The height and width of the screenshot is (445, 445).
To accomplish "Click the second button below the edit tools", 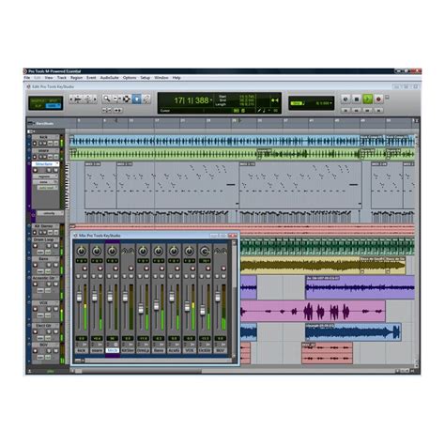I will click(117, 110).
